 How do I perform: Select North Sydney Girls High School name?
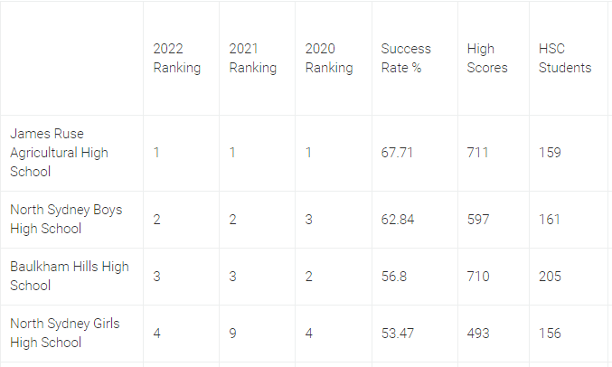point(65,333)
